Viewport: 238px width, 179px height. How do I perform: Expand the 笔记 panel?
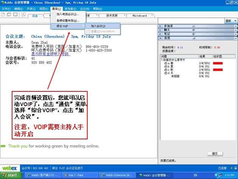pos(160,34)
